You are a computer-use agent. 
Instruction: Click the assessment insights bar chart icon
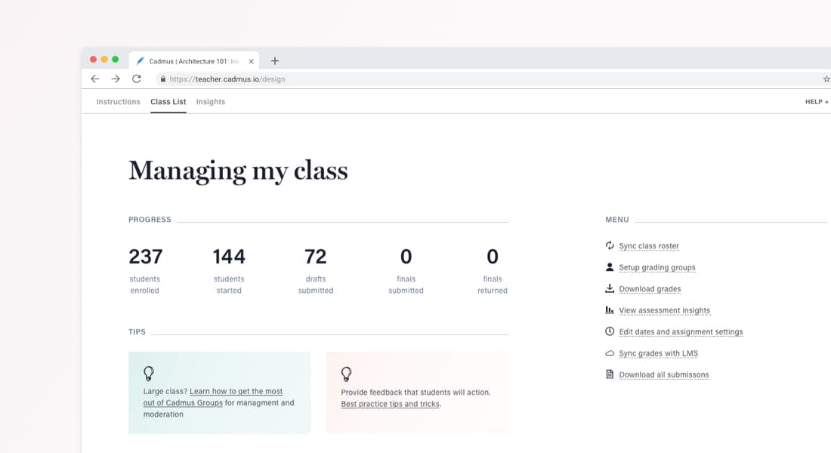pos(610,310)
